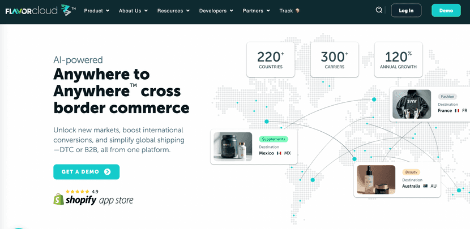Open the search magnifier icon

(379, 10)
